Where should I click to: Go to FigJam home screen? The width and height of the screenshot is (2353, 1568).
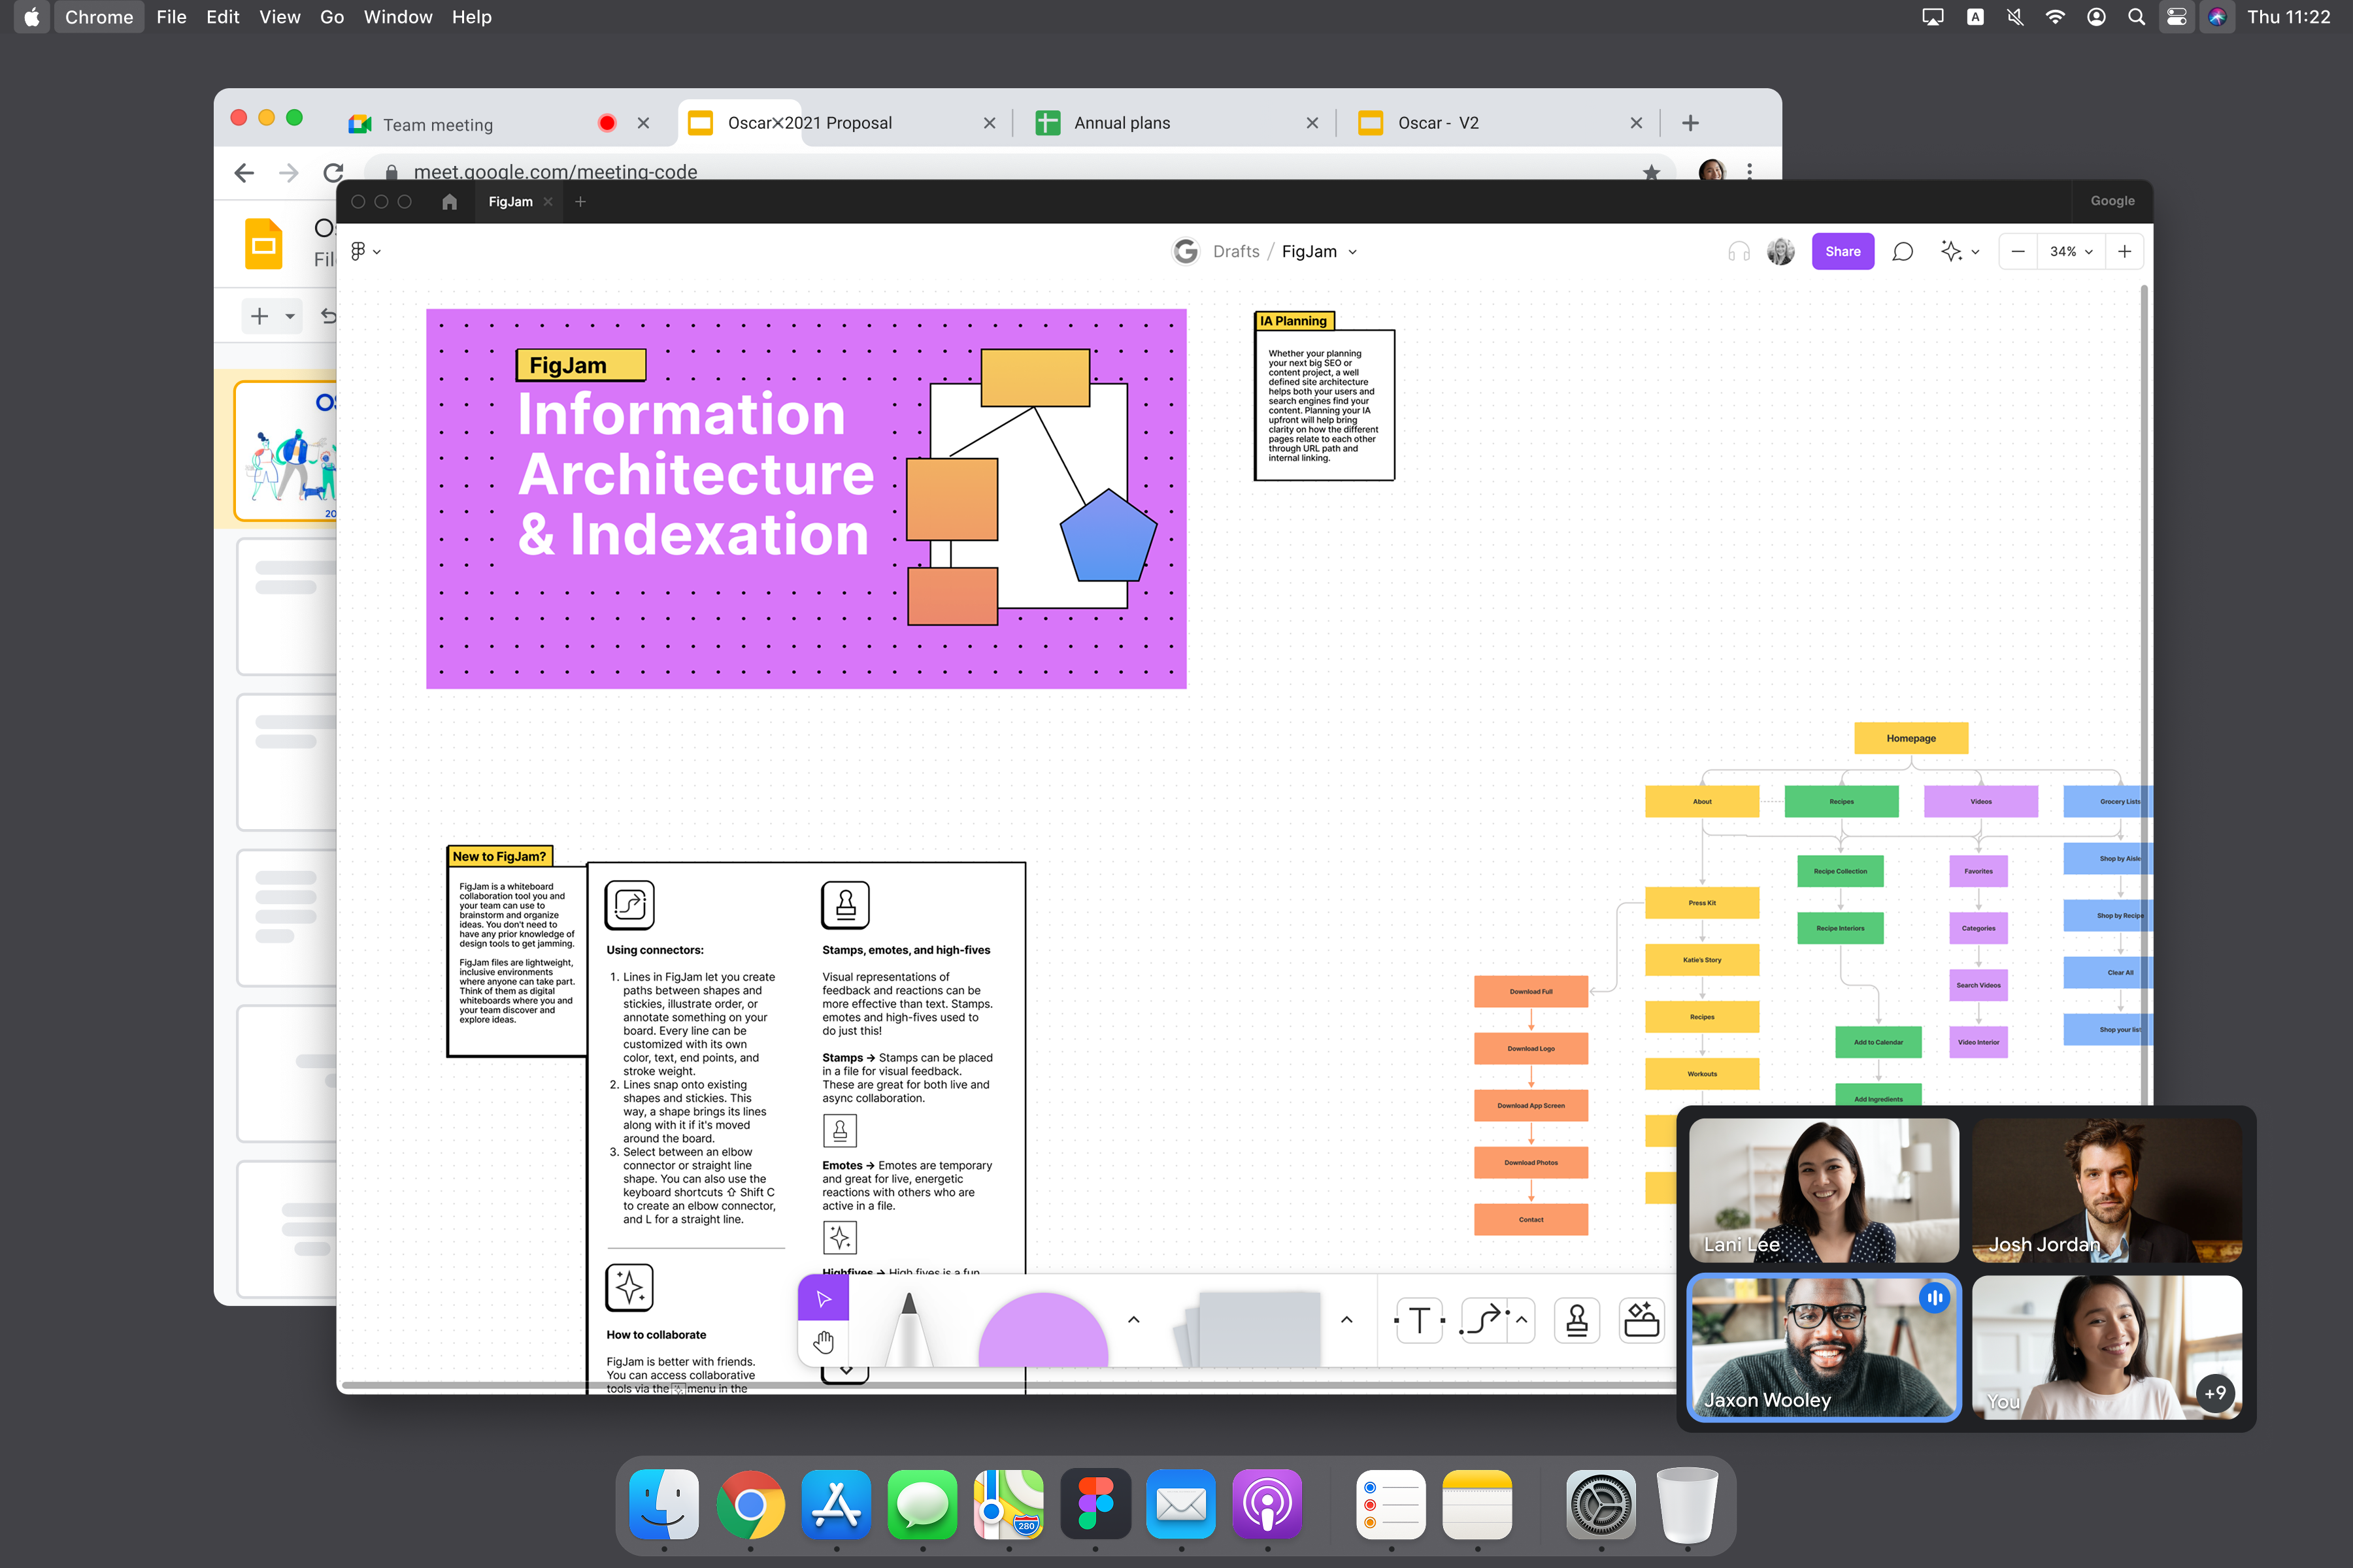tap(449, 202)
